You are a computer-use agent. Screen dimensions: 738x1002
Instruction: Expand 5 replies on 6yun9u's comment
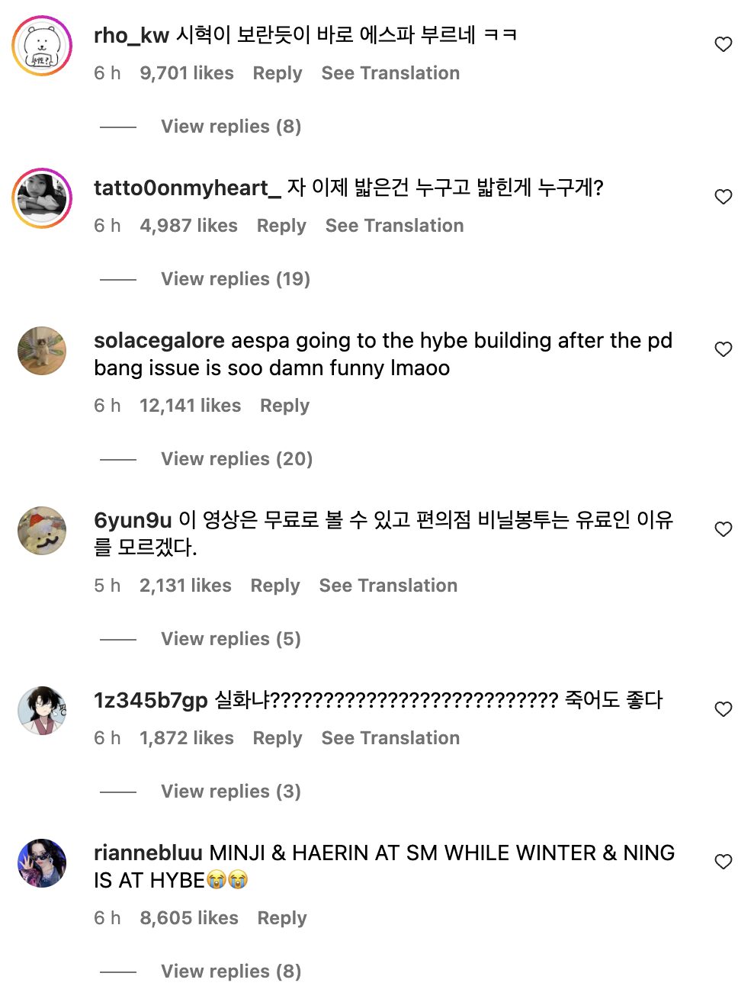pyautogui.click(x=230, y=639)
